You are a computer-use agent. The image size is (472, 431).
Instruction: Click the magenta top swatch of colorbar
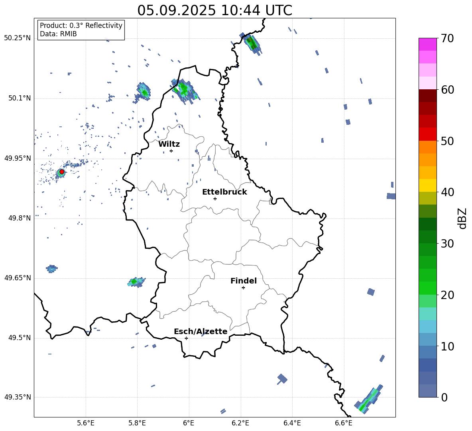tap(428, 44)
